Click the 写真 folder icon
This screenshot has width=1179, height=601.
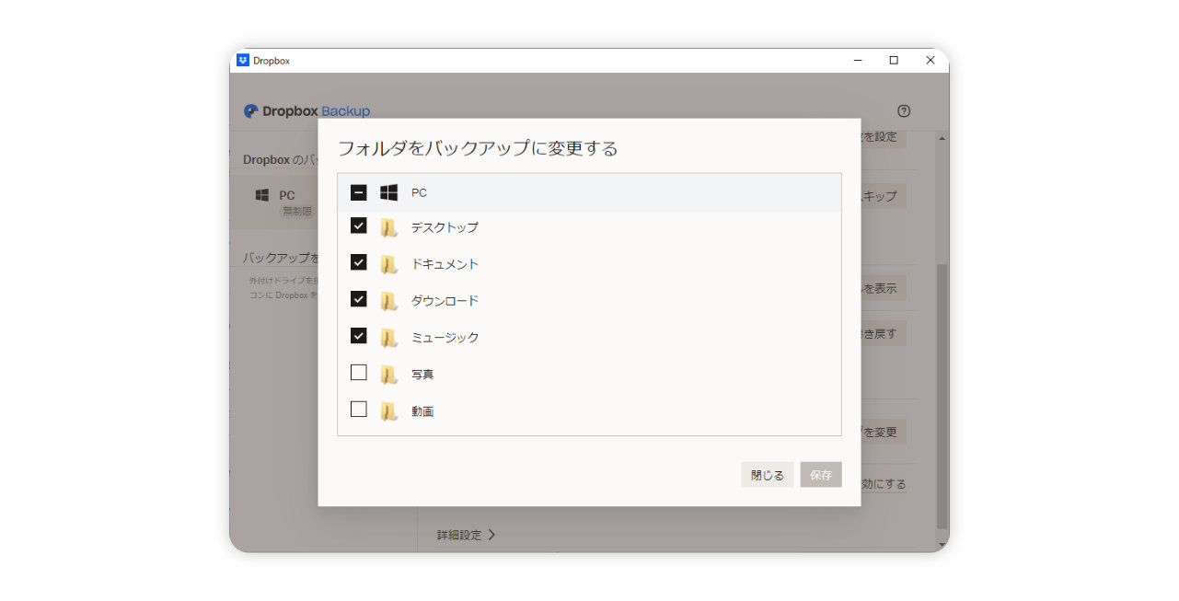[389, 375]
